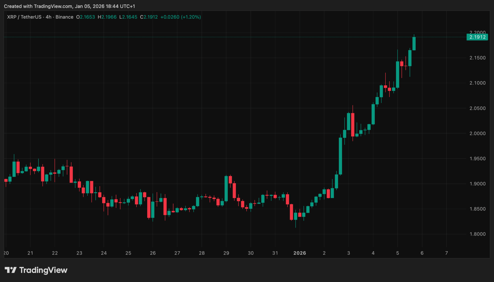
Task: Click the TradingView wordmark text
Action: click(x=43, y=270)
